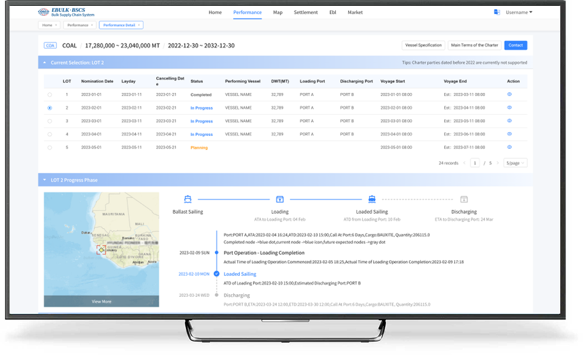The width and height of the screenshot is (583, 355).
Task: Open LOT 5 details with eye icon
Action: 510,147
